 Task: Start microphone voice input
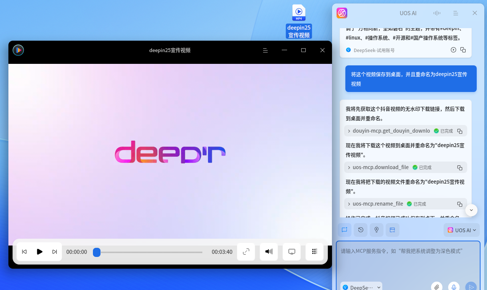coord(454,287)
